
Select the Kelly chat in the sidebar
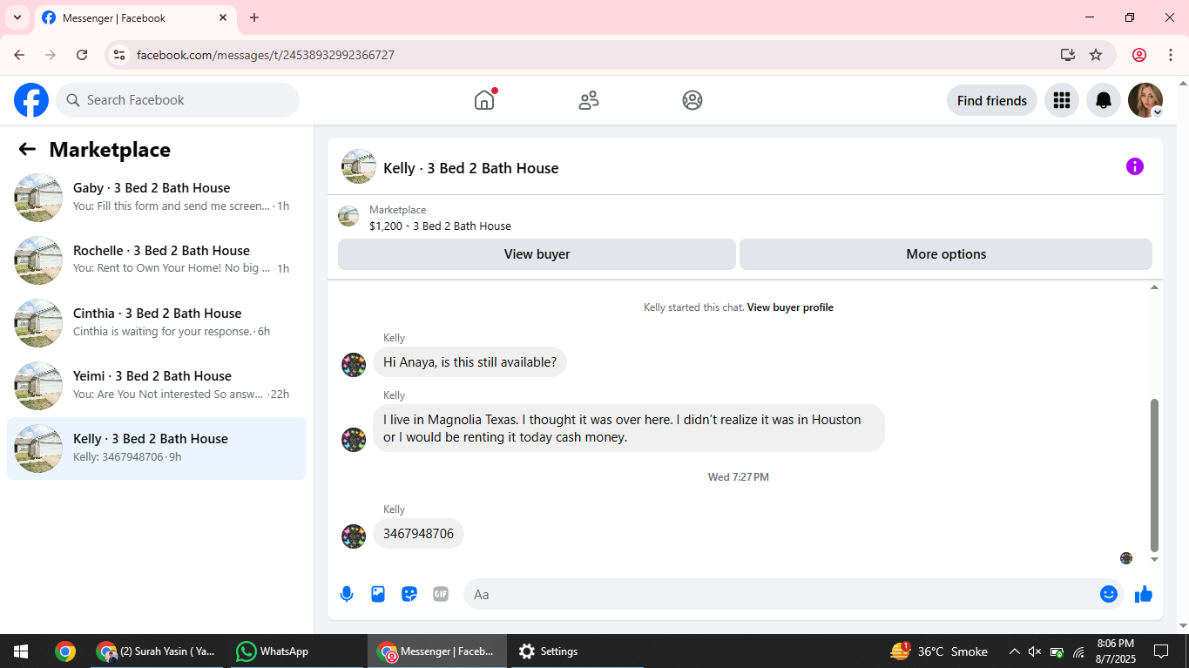point(157,449)
